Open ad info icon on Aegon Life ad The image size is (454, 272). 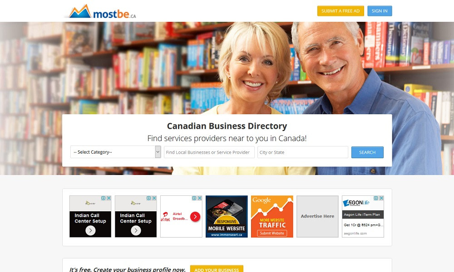coord(376,198)
